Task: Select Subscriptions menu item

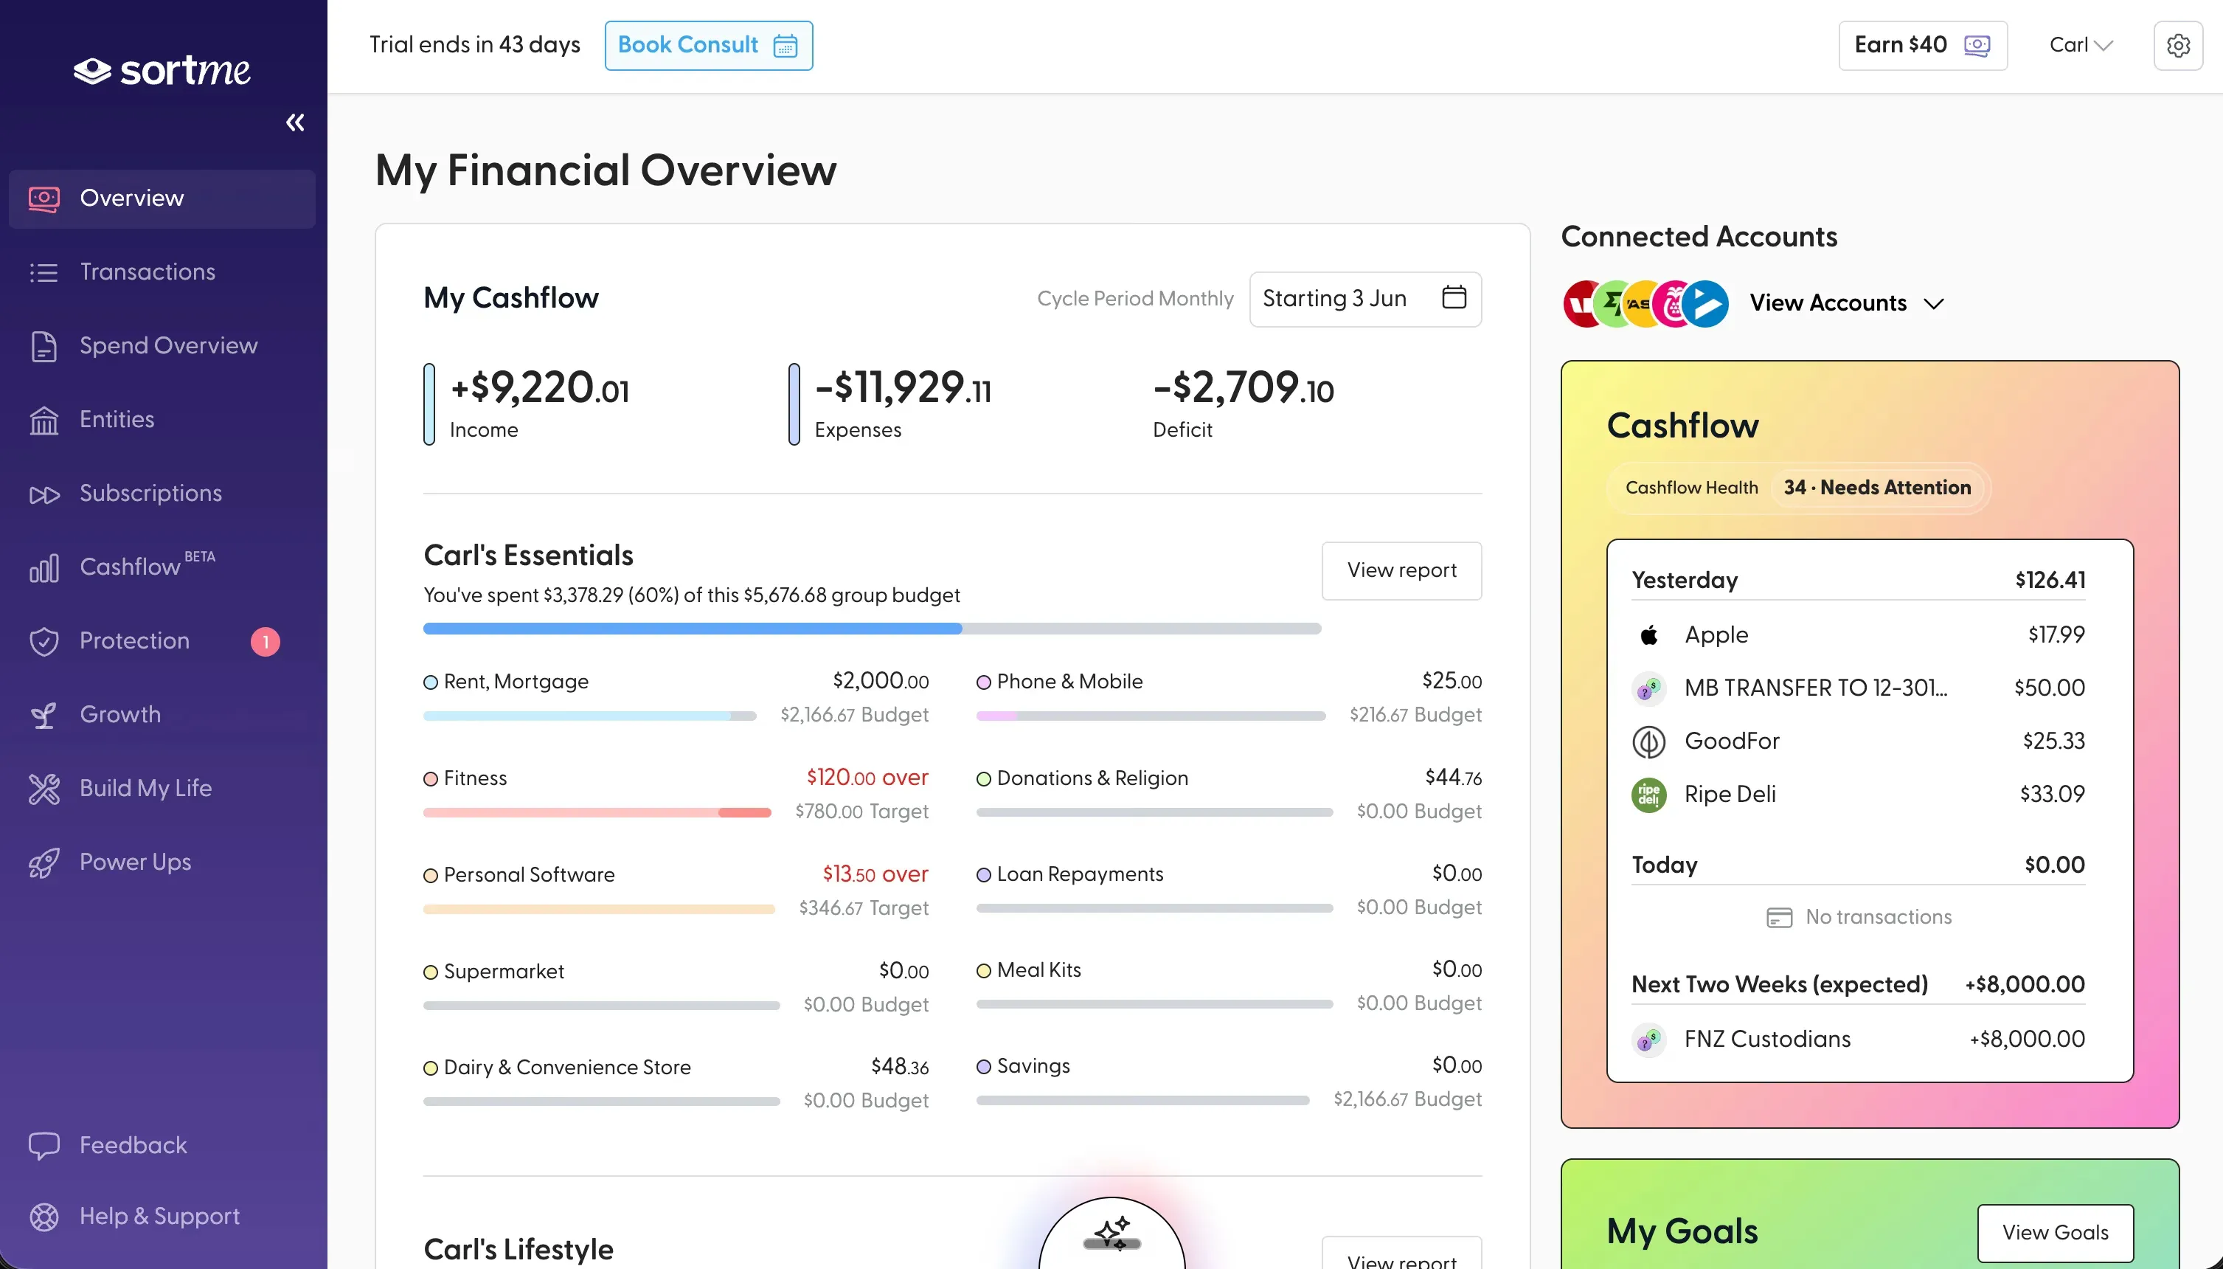Action: pyautogui.click(x=162, y=494)
